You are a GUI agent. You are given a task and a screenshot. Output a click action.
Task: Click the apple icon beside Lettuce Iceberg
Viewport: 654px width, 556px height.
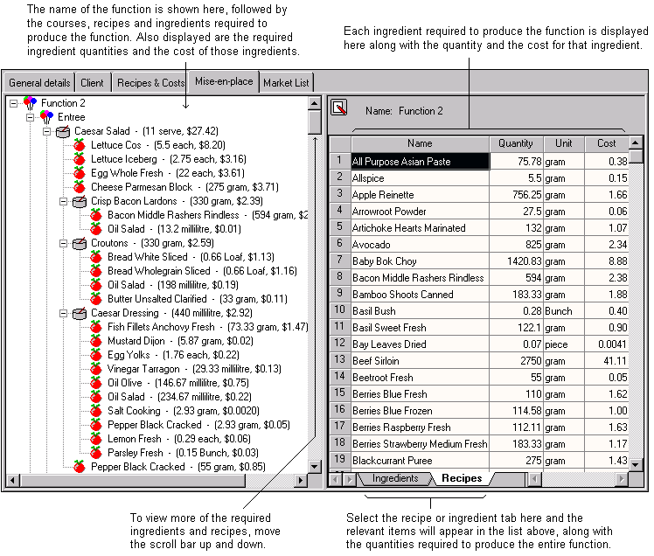tap(80, 159)
